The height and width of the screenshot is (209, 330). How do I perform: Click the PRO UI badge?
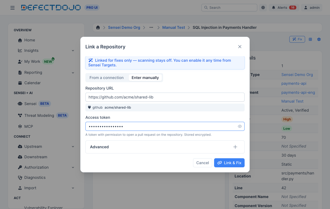pos(92,8)
